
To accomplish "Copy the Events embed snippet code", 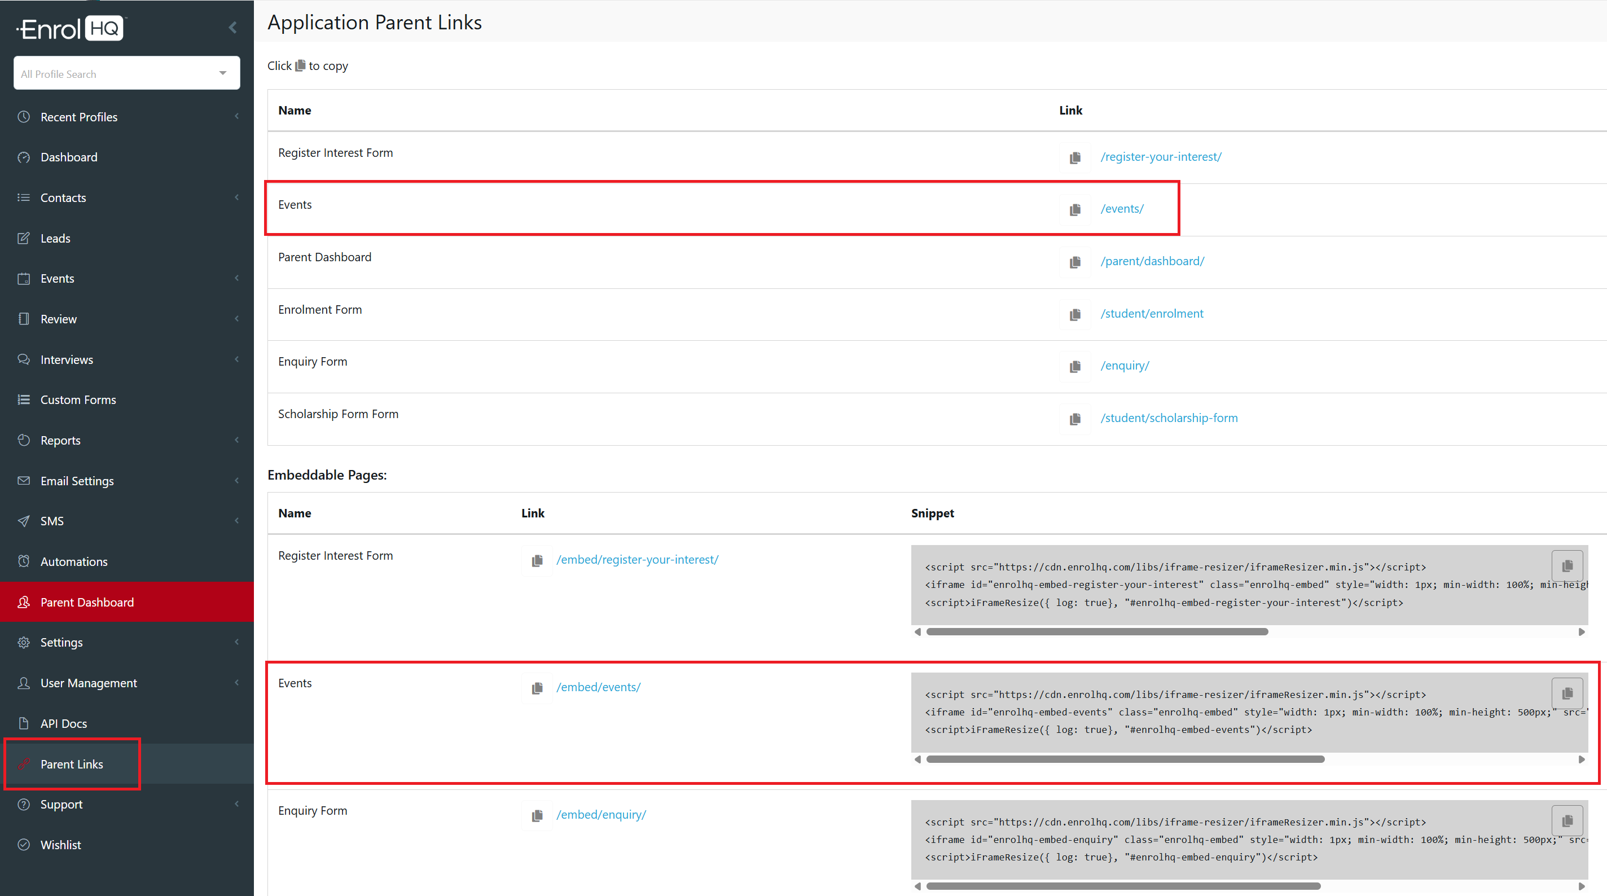I will (x=1566, y=693).
